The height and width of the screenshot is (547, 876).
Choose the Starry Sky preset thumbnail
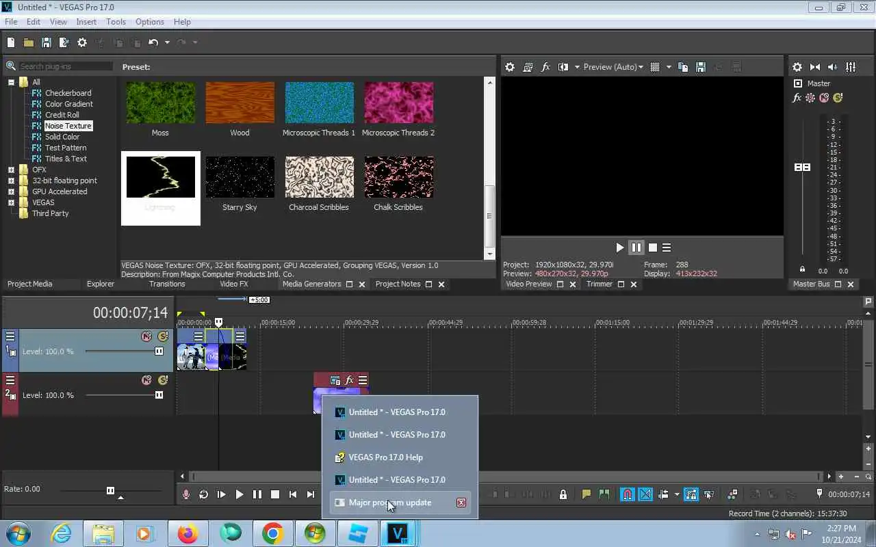[x=240, y=178]
